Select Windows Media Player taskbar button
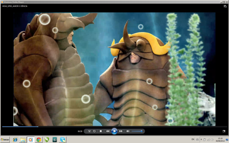The width and height of the screenshot is (229, 143). tap(31, 139)
